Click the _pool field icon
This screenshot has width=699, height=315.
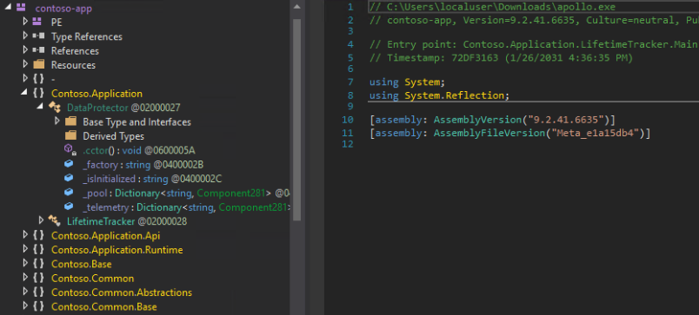(69, 192)
